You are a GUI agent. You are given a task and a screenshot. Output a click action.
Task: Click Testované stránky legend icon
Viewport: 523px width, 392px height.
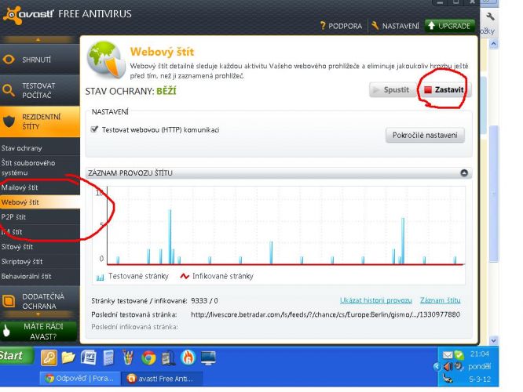coord(100,277)
